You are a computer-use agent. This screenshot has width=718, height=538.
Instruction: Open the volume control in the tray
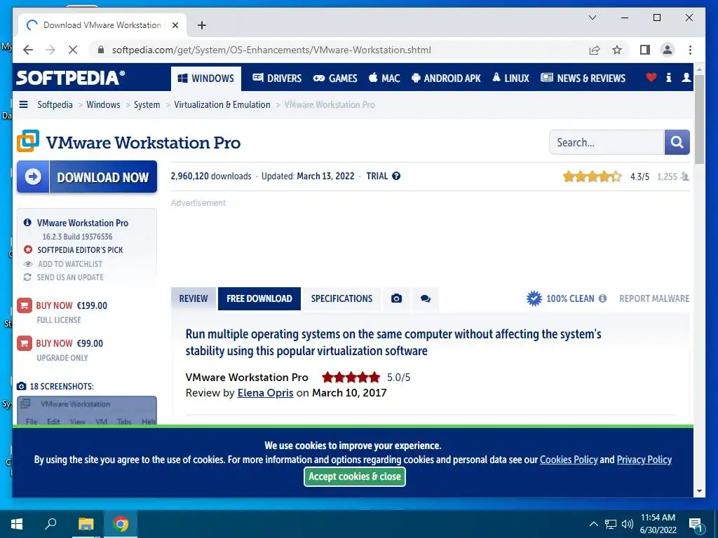[628, 524]
